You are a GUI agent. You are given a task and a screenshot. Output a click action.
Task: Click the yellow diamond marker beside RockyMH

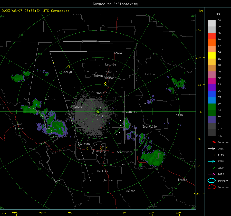tap(69, 67)
